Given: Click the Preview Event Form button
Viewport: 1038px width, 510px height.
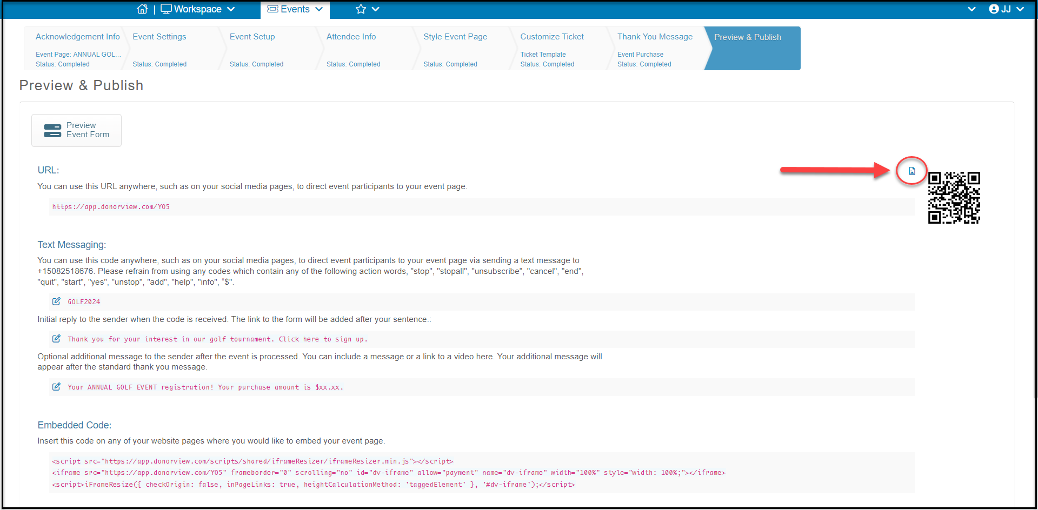Looking at the screenshot, I should (x=76, y=130).
